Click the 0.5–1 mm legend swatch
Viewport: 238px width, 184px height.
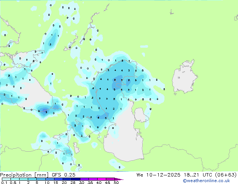(x=15, y=179)
